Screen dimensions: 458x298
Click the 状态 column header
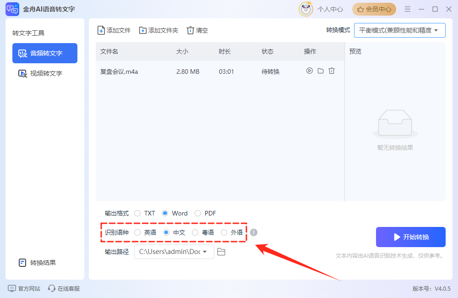pos(267,51)
